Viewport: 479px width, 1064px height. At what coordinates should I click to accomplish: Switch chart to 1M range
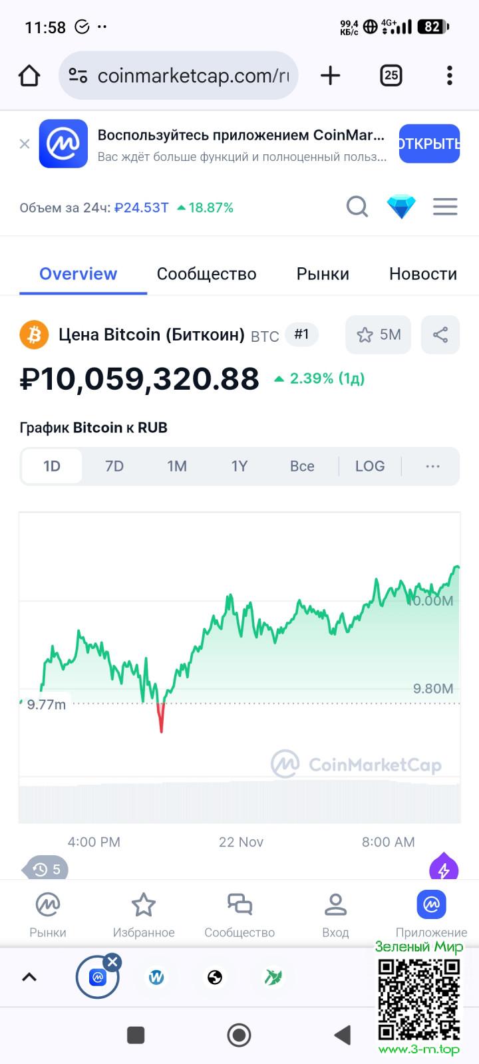(177, 466)
